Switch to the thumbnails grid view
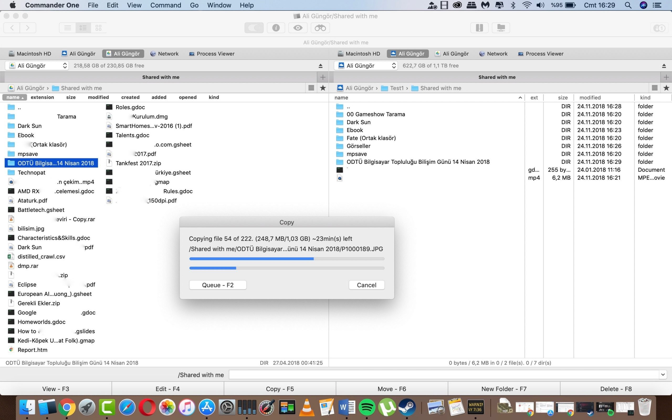The width and height of the screenshot is (672, 420). 98,28
